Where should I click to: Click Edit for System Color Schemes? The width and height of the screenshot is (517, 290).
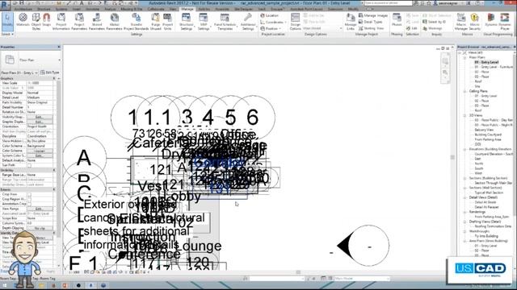(39, 155)
